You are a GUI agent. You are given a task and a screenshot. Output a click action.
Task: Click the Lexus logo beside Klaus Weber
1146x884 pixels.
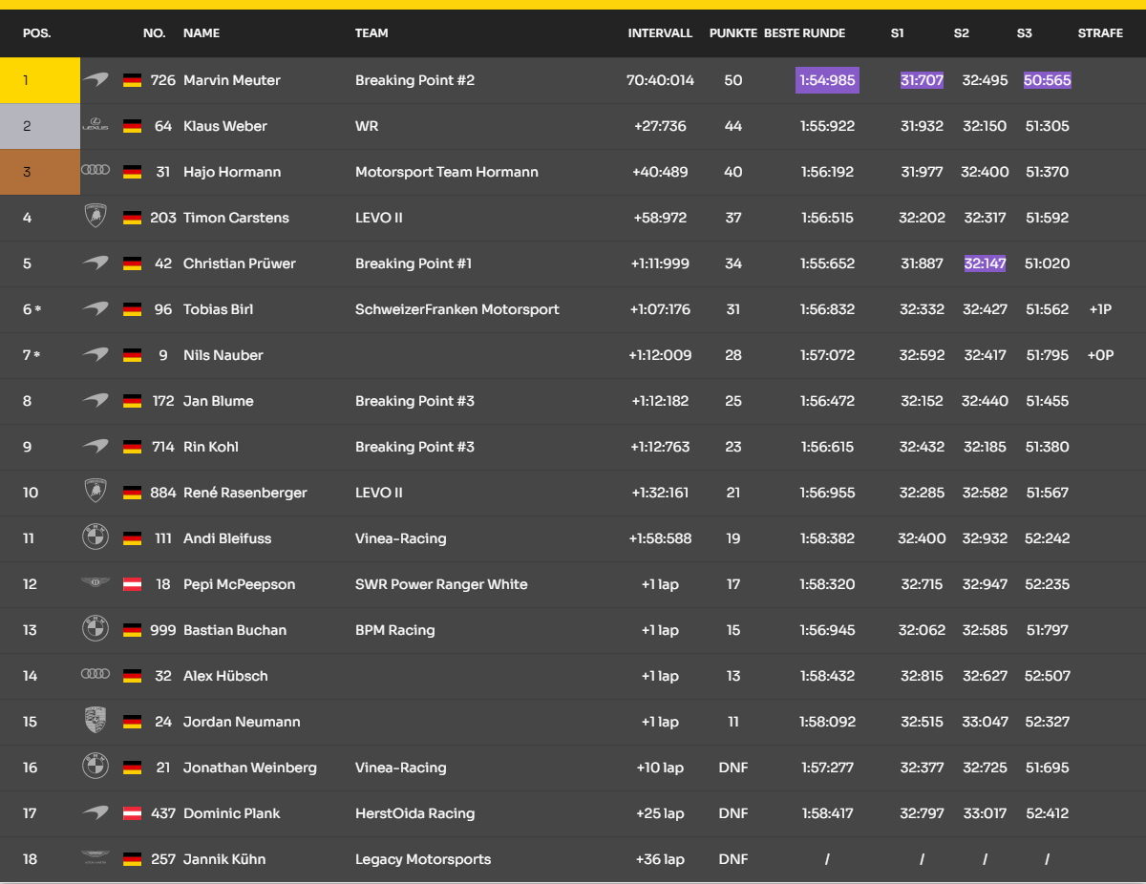95,126
